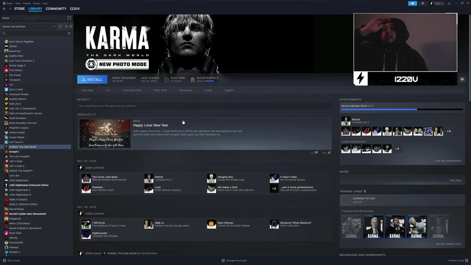The image size is (471, 265).
Task: Open the Happy Lunar New Year news thumbnail
Action: point(105,134)
